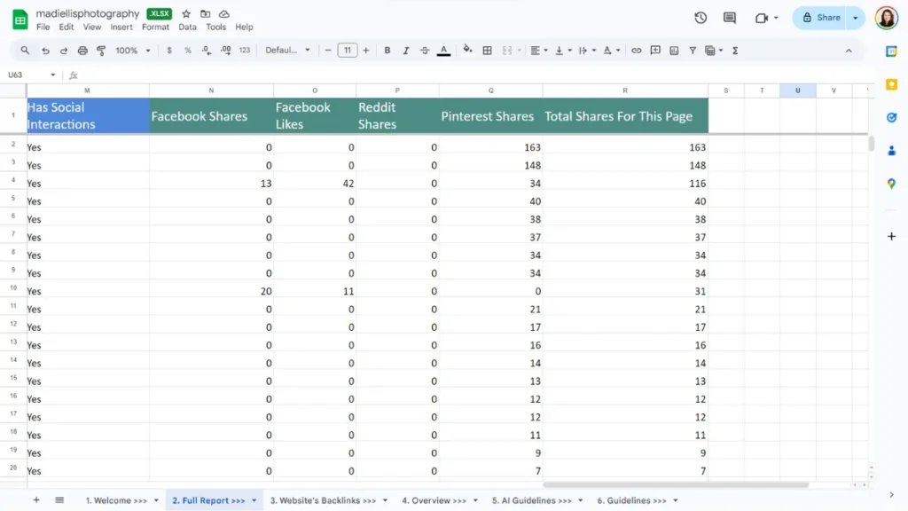
Task: Open Google Maps side panel icon
Action: point(891,184)
